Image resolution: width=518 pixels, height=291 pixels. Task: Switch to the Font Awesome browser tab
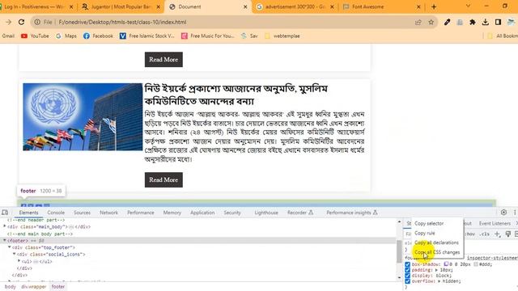point(381,6)
